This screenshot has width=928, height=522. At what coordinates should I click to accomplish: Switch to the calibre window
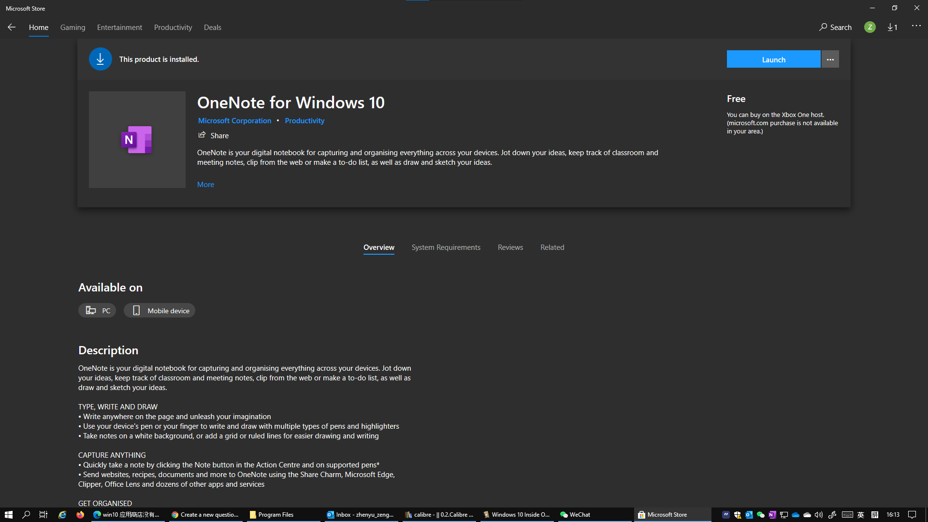pos(439,515)
